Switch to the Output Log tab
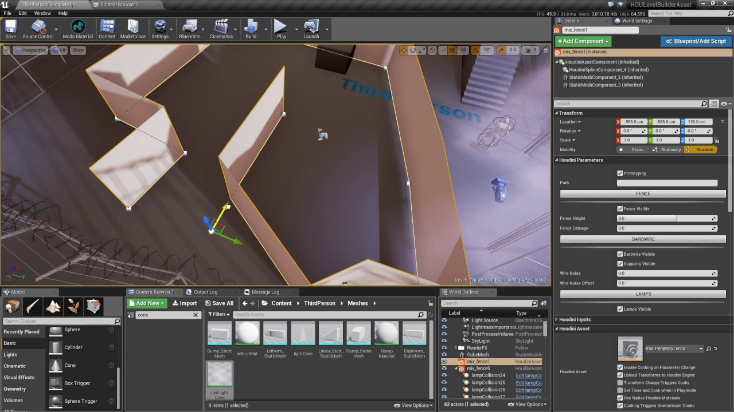Screen dimensions: 734x412 pos(205,292)
